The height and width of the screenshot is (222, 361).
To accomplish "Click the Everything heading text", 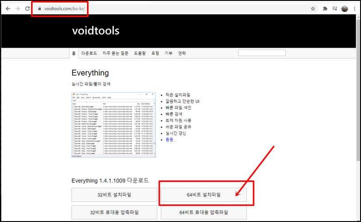I will 90,73.
